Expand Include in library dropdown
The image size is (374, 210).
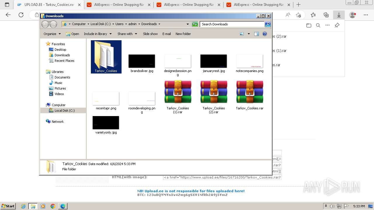coord(98,34)
